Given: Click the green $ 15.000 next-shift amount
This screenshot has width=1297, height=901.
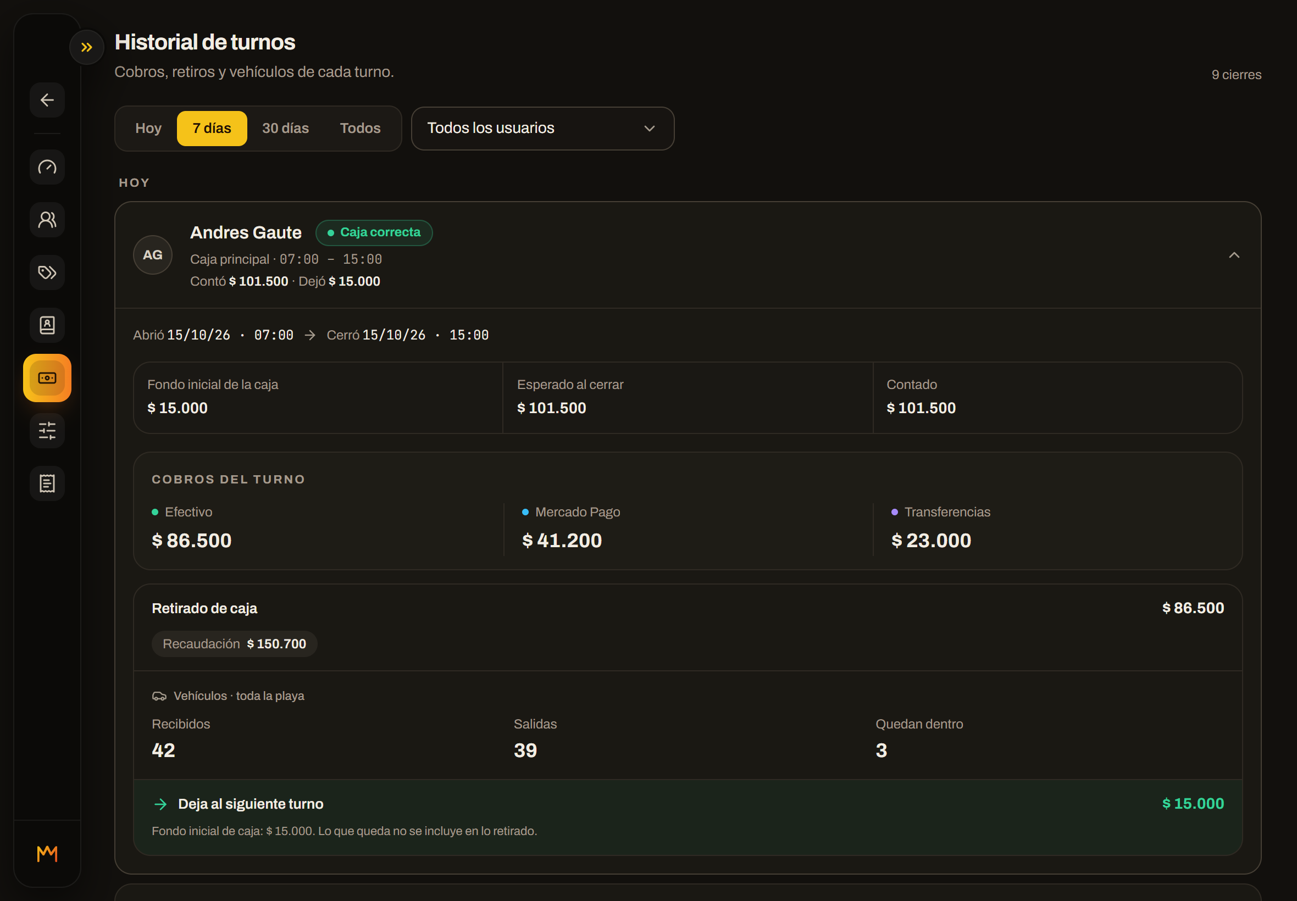Looking at the screenshot, I should 1193,803.
